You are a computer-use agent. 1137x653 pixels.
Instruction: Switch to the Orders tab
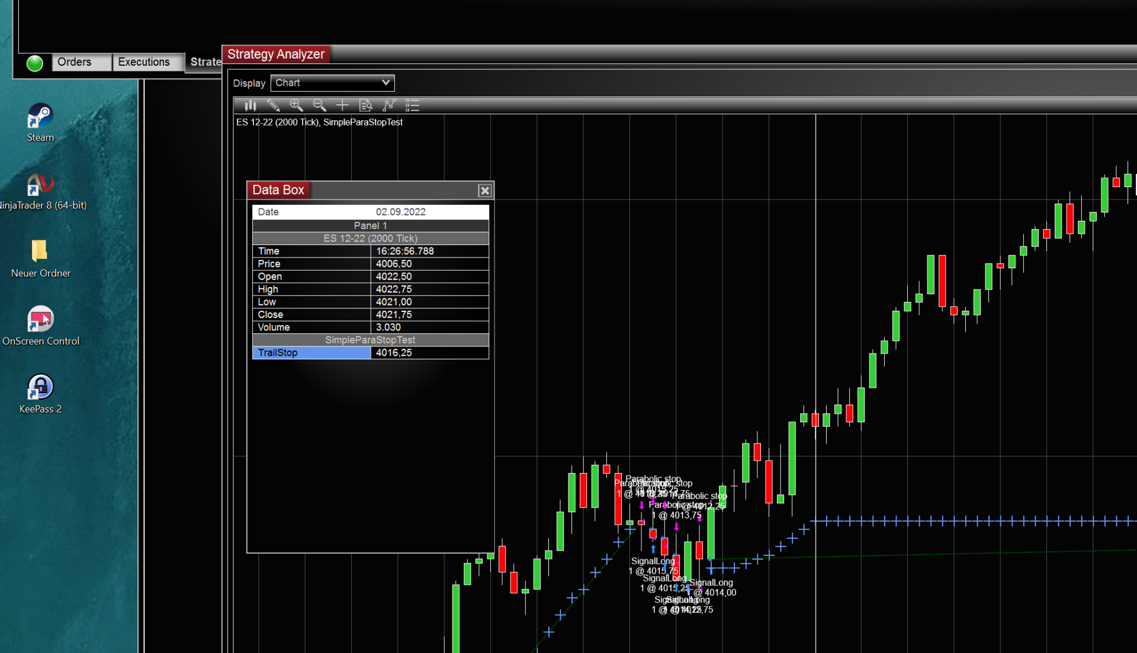(75, 62)
